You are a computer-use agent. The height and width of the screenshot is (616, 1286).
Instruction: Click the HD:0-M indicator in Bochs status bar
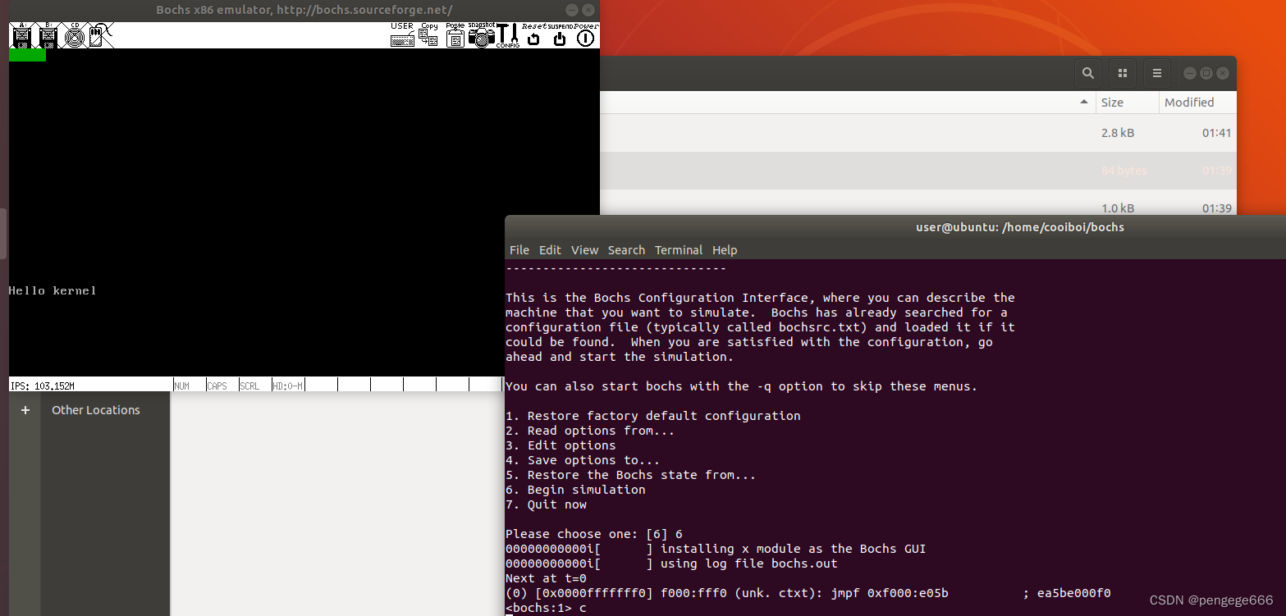click(288, 386)
